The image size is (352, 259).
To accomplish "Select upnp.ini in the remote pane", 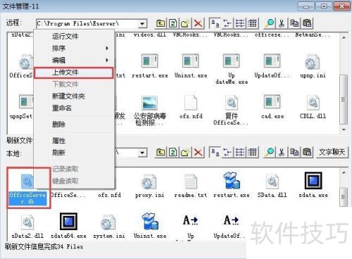I will [x=313, y=66].
